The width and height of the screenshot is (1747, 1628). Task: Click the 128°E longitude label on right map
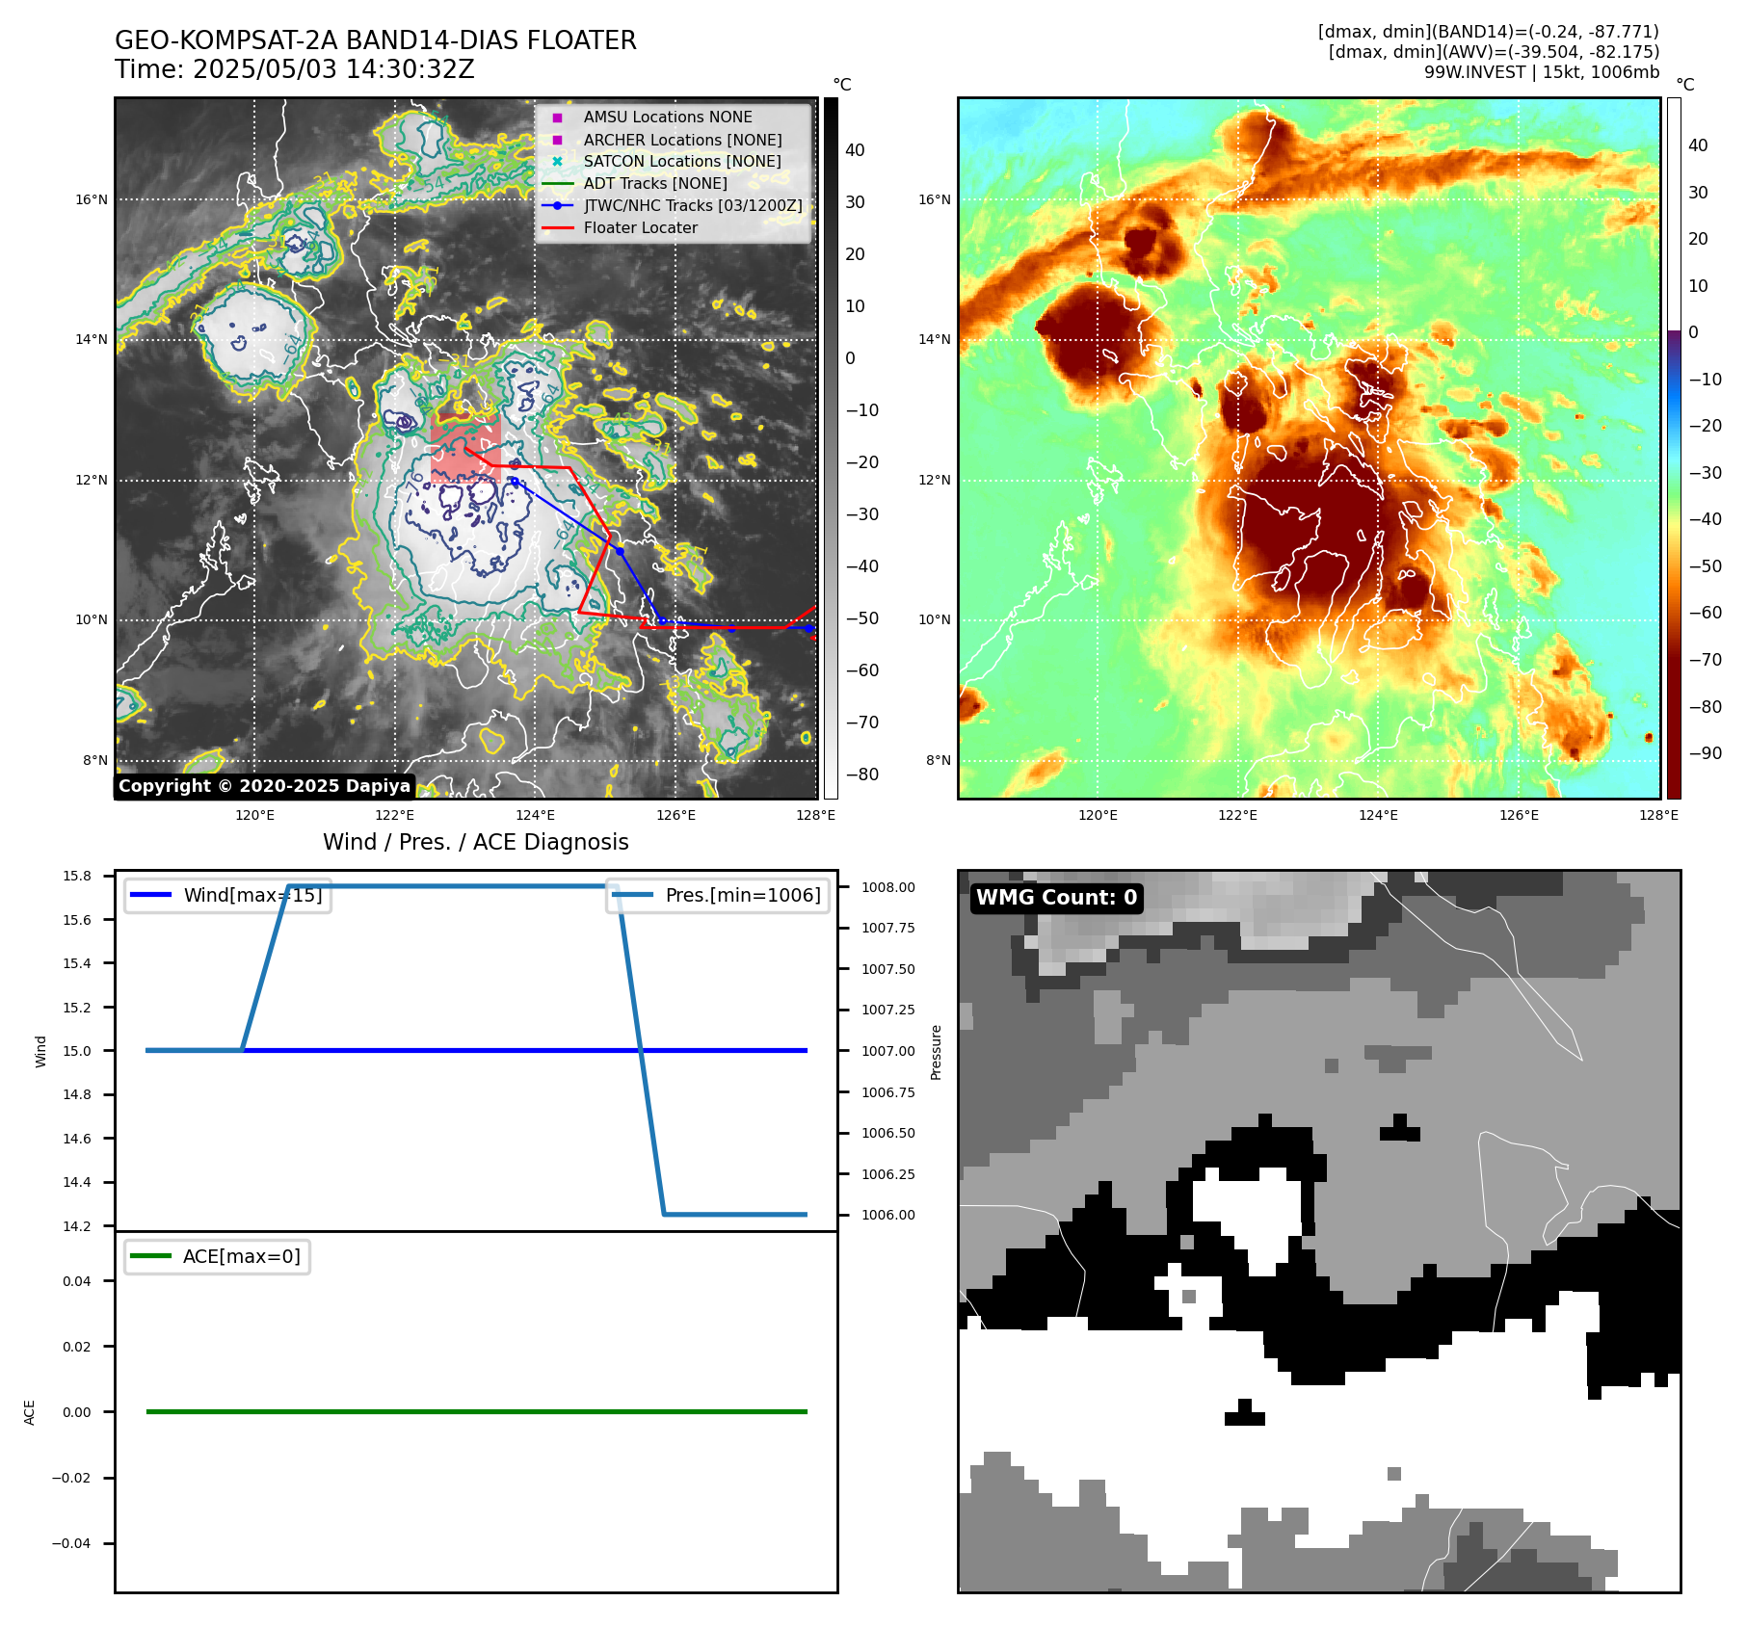click(x=1658, y=815)
